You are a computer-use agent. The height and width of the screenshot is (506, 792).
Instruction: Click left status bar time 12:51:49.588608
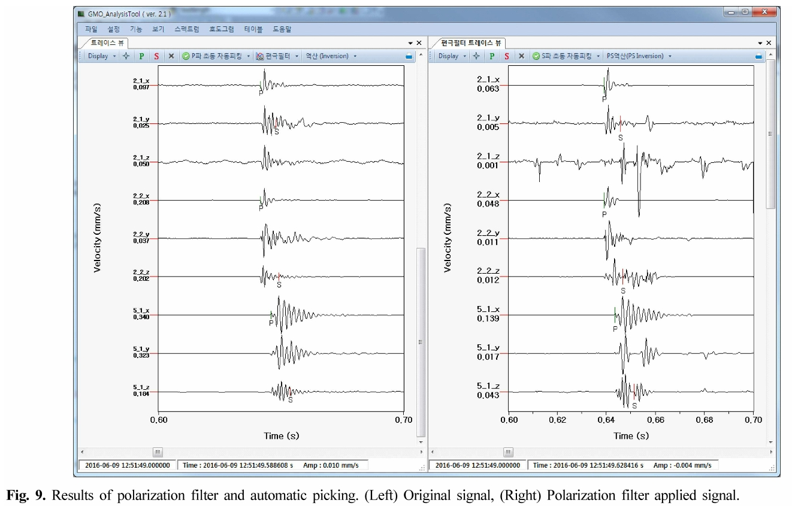pos(237,465)
